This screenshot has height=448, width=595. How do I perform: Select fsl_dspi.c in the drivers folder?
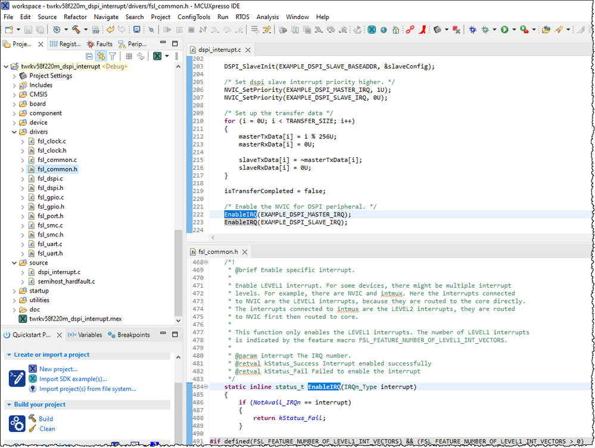[x=50, y=179]
